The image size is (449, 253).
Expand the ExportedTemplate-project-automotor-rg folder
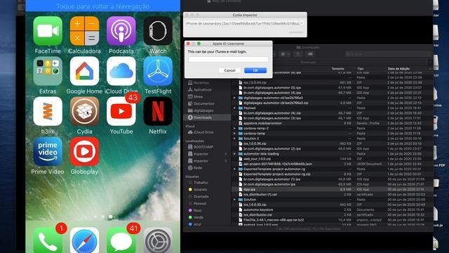tap(234, 169)
